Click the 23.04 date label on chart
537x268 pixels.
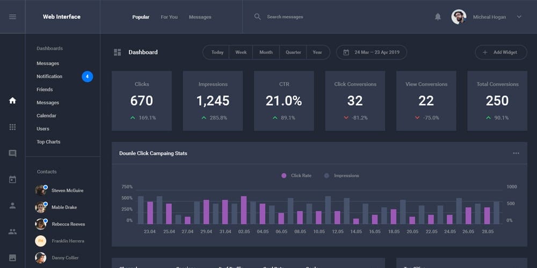[150, 232]
